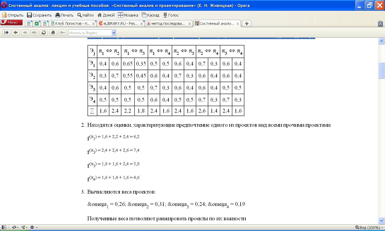The image size is (385, 231).
Task: Close the eLIBRARY.RU tab
Action: [x=141, y=24]
